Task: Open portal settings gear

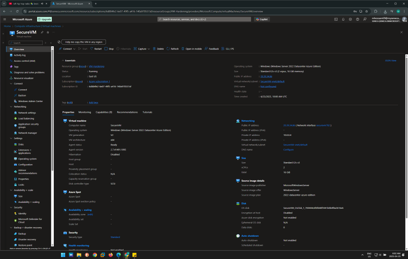Action: coord(350,19)
